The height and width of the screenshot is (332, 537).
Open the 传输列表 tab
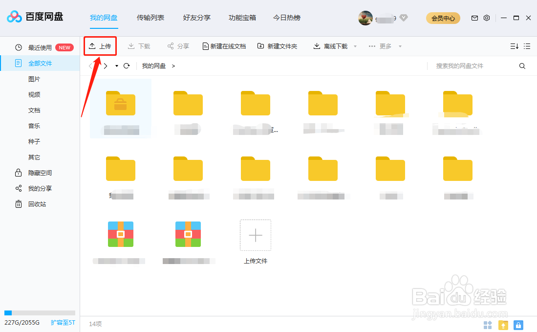(150, 18)
